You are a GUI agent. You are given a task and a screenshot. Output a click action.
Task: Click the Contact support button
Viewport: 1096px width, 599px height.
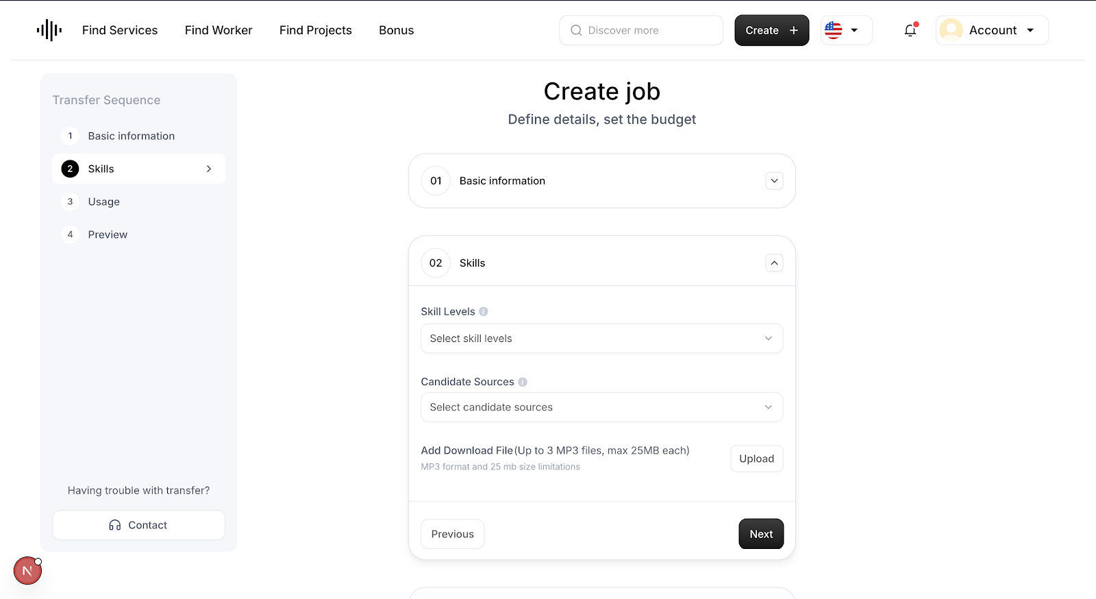click(138, 525)
